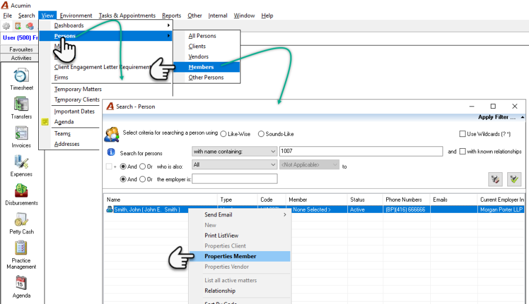
Task: Click the Acumin logo in Search - Person title
Action: pyautogui.click(x=110, y=106)
